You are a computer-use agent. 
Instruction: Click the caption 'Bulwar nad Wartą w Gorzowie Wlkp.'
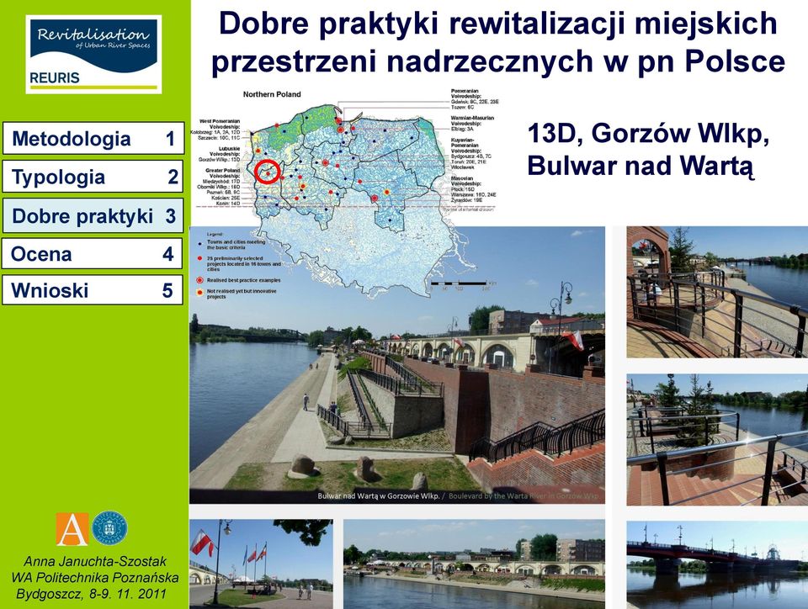tap(378, 496)
